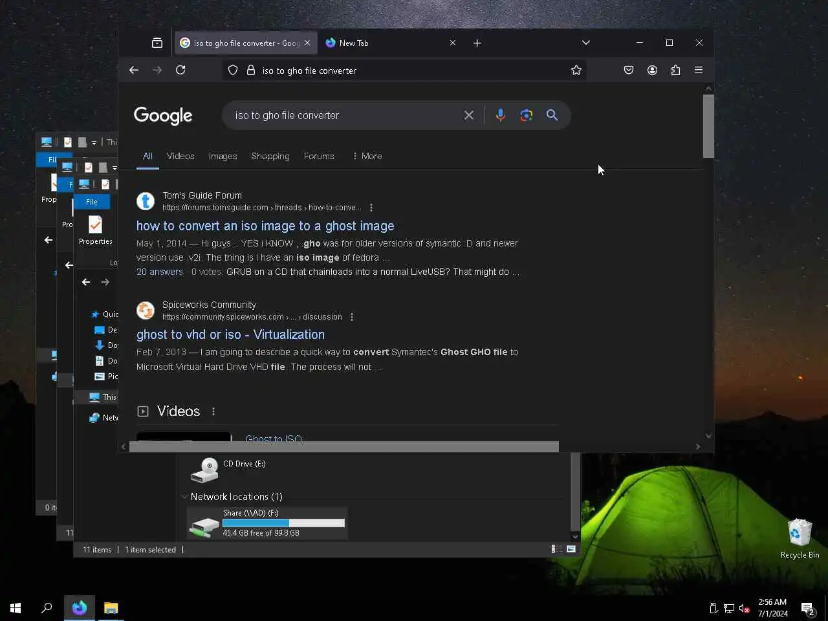Screen dimensions: 828x621
Task: Switch to Images search results
Action: click(x=223, y=156)
